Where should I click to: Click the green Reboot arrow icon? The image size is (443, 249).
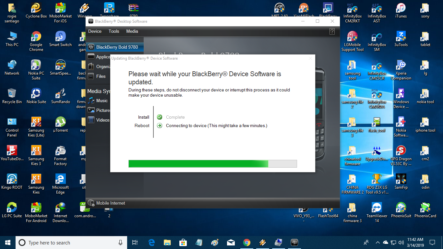click(x=160, y=125)
